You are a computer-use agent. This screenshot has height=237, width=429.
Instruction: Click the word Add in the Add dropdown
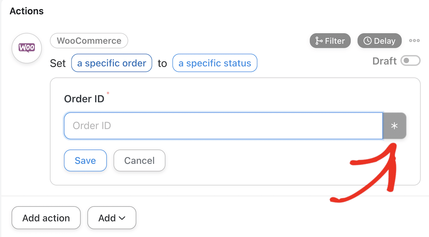tap(107, 218)
